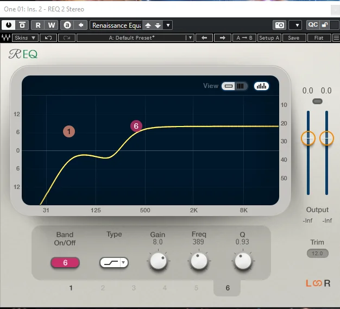
Task: Enable Write automation W button
Action: pyautogui.click(x=52, y=25)
